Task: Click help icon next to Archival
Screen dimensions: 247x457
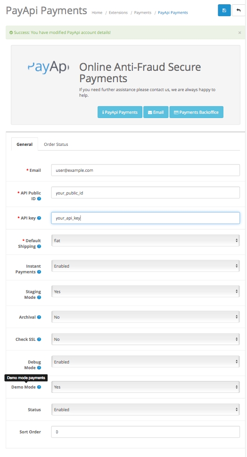Action: (x=39, y=317)
